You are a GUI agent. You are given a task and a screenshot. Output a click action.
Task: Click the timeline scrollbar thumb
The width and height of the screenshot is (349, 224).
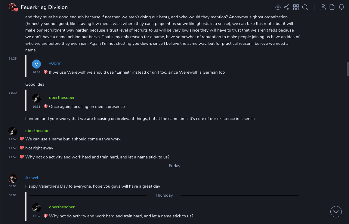(x=348, y=69)
